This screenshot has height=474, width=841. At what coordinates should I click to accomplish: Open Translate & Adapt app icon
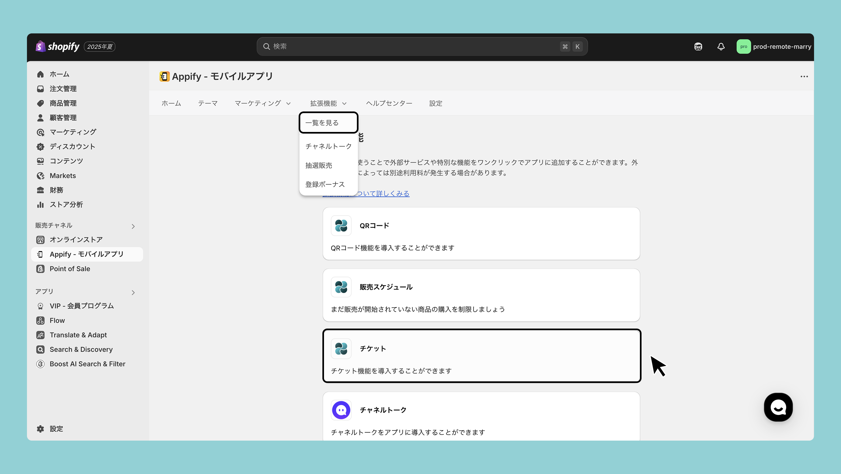click(x=40, y=335)
